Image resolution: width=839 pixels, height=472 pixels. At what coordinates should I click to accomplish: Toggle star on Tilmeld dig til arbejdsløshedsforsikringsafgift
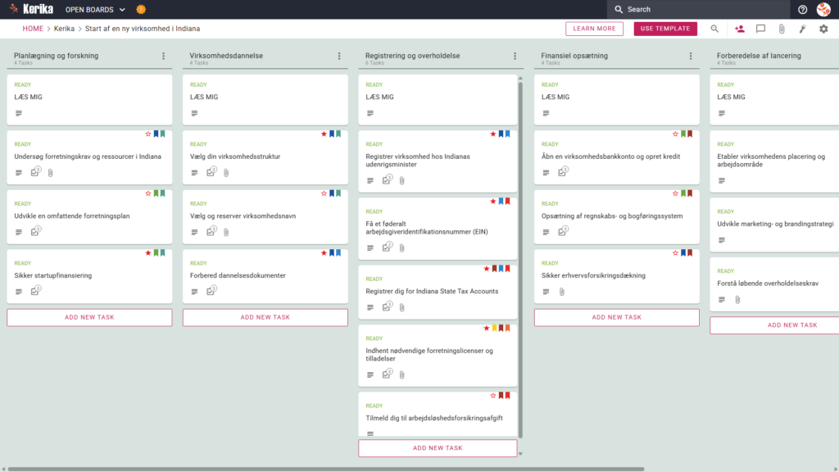(492, 396)
